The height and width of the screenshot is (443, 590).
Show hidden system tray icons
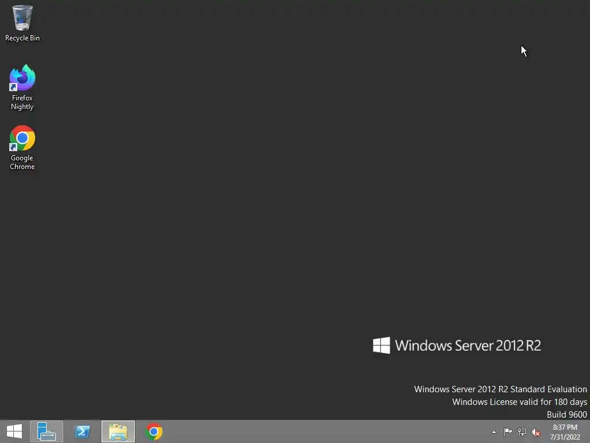(x=494, y=432)
